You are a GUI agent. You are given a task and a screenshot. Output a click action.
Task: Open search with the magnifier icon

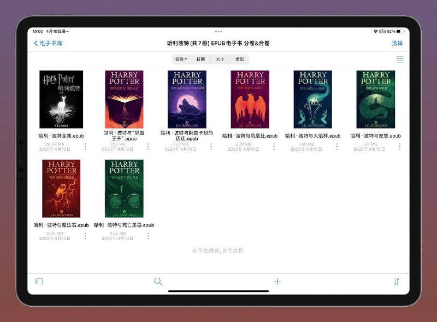(x=158, y=282)
